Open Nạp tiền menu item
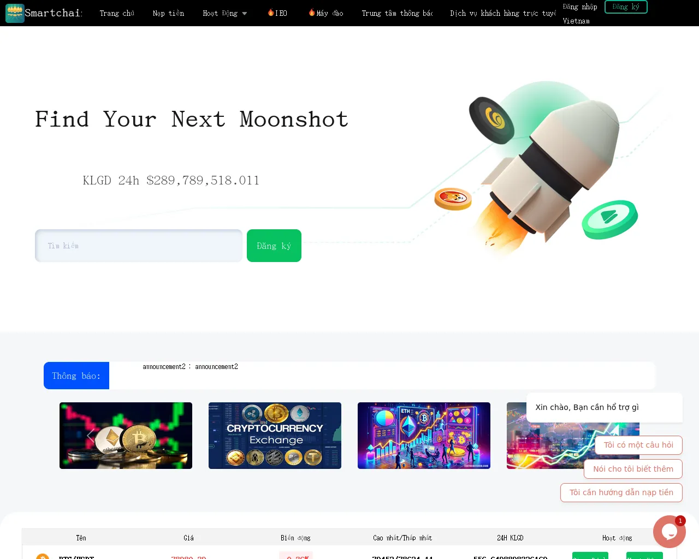Viewport: 699px width, 559px height. pos(169,13)
